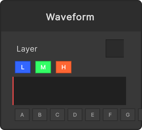Click the Waveform panel title

70,17
